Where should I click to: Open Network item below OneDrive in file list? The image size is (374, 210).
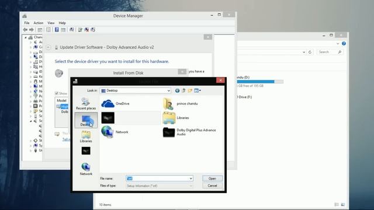(115, 132)
